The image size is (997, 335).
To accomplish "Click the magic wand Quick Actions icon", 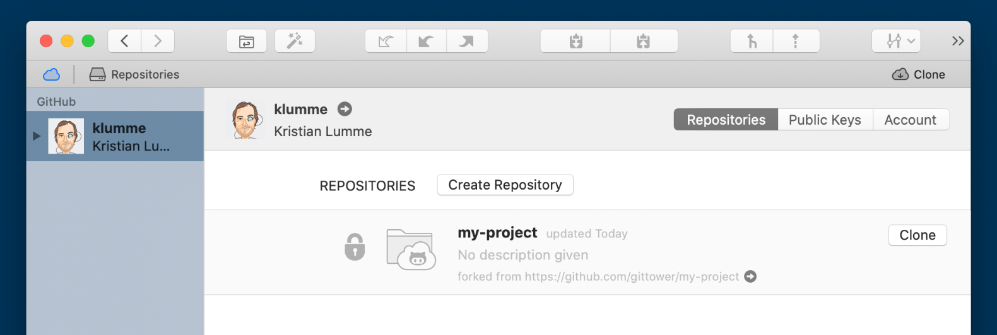I will coord(295,42).
